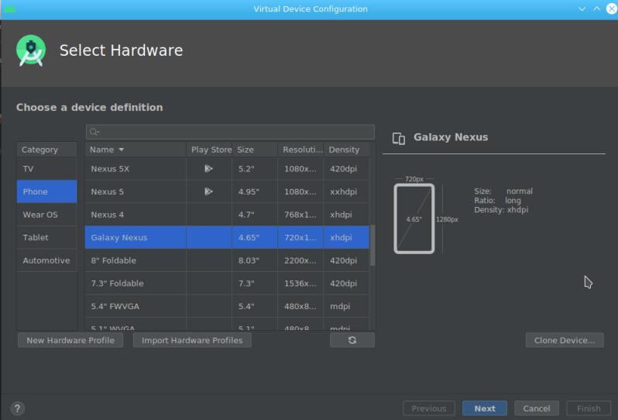The height and width of the screenshot is (420, 618).
Task: Close the Virtual Device Configuration window
Action: [611, 9]
